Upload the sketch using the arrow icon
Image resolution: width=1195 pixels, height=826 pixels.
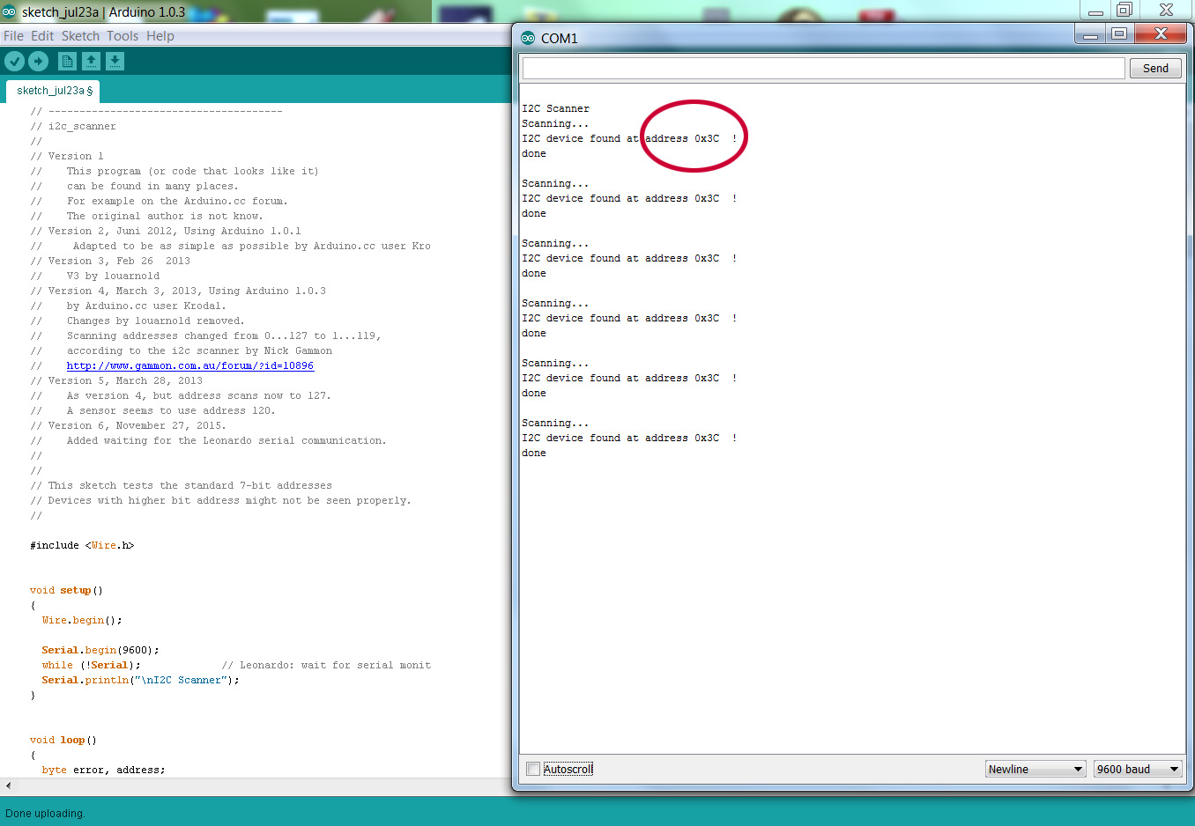(38, 62)
